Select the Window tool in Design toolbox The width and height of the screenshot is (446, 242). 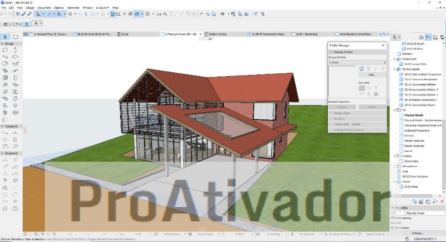pos(5,85)
